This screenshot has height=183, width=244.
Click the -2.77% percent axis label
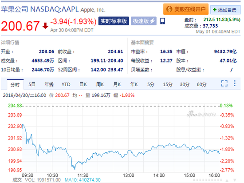(227, 170)
